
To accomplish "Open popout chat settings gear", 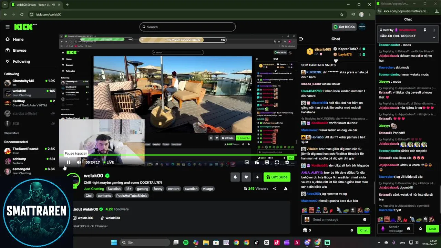I will coord(420,229).
